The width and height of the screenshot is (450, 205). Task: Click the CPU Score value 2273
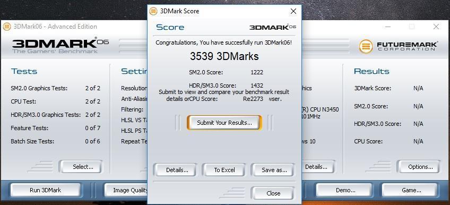(257, 99)
